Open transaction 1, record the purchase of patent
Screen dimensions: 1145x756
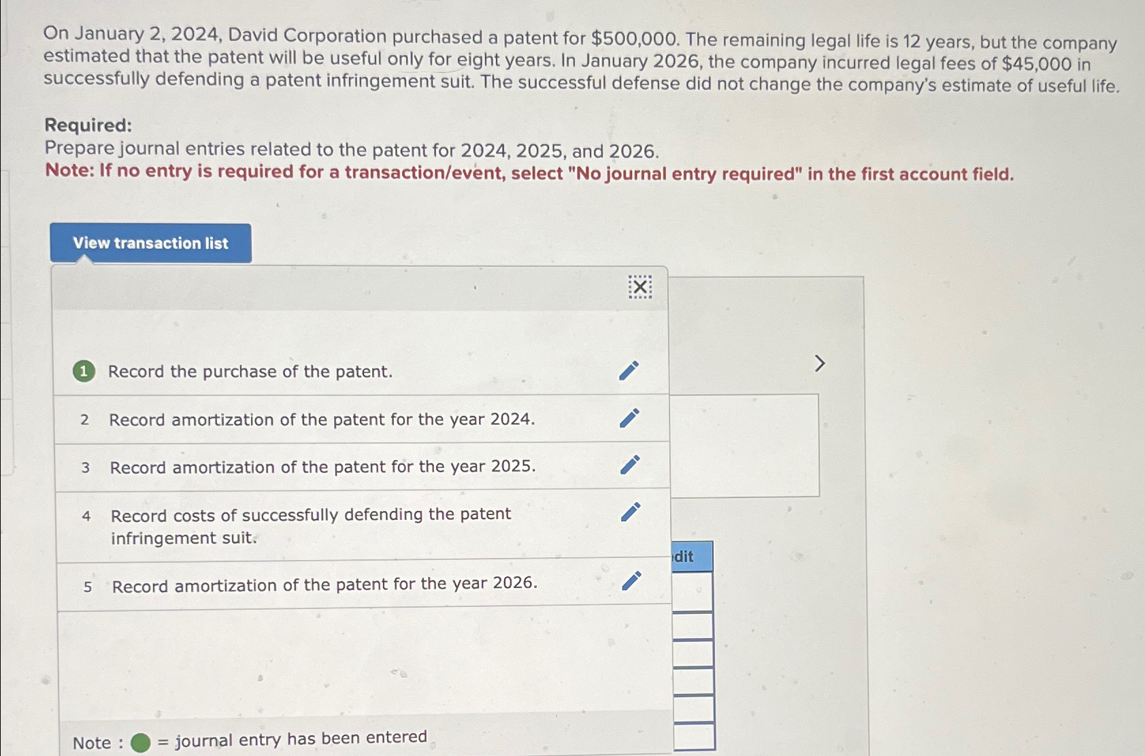pyautogui.click(x=251, y=372)
